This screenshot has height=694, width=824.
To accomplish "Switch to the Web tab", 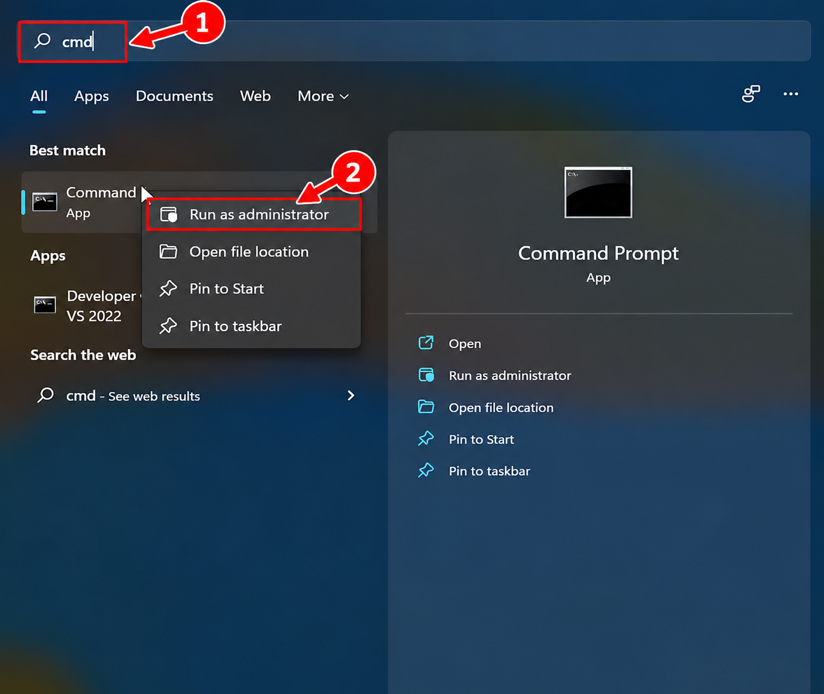I will click(x=255, y=96).
